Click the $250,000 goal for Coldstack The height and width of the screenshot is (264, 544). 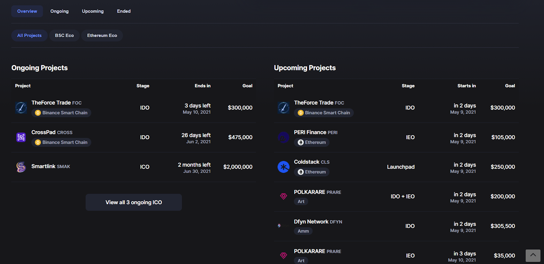(x=503, y=167)
